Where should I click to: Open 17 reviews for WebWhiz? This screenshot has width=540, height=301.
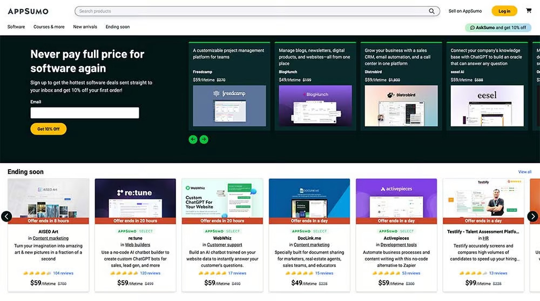pos(237,273)
